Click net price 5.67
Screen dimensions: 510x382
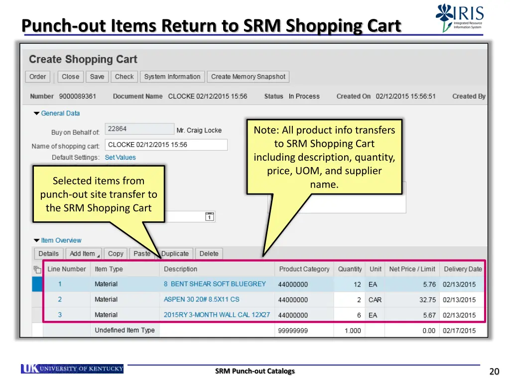pyautogui.click(x=429, y=315)
